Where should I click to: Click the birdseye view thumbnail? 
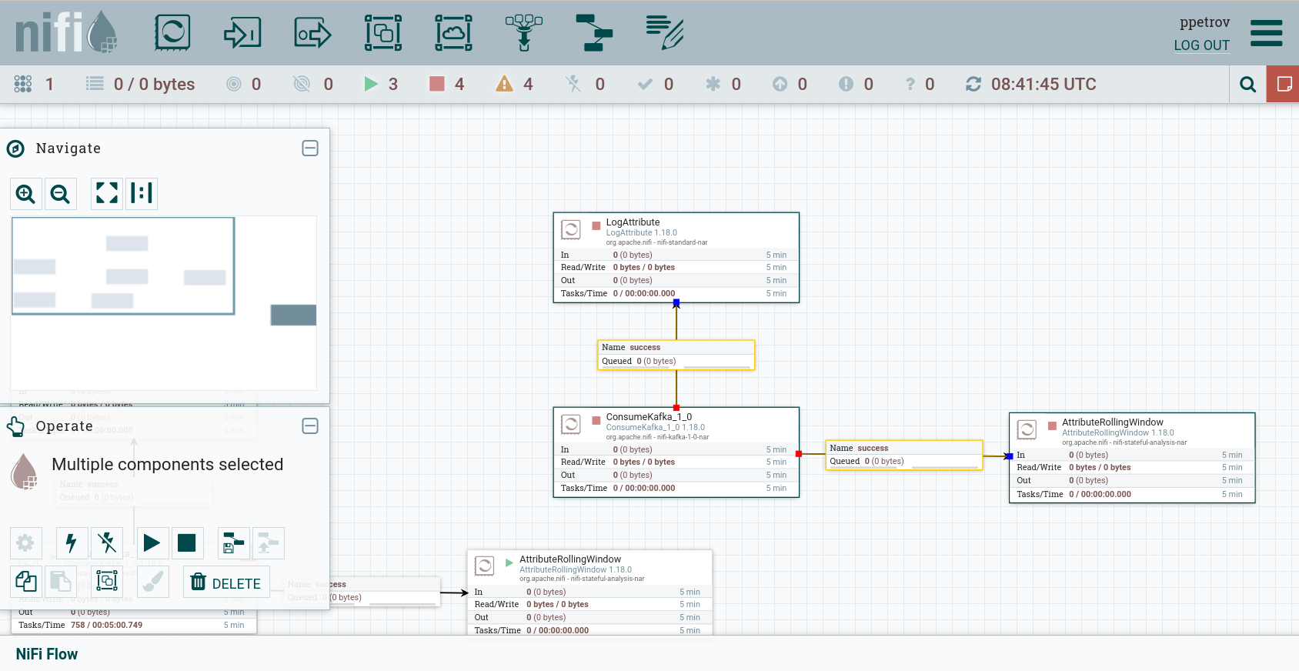(164, 303)
